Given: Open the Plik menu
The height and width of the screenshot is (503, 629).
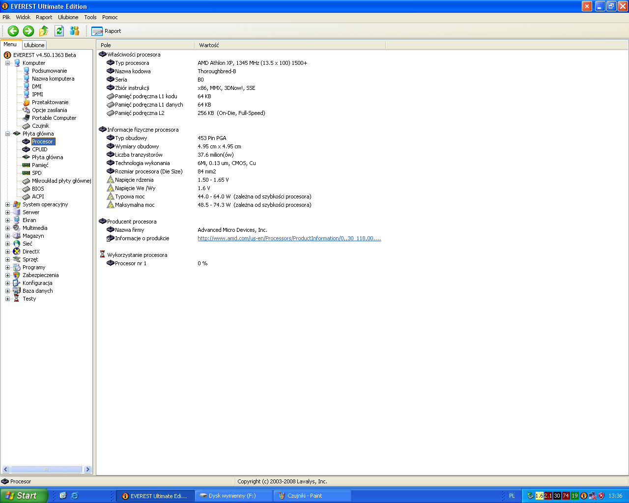Looking at the screenshot, I should [6, 17].
